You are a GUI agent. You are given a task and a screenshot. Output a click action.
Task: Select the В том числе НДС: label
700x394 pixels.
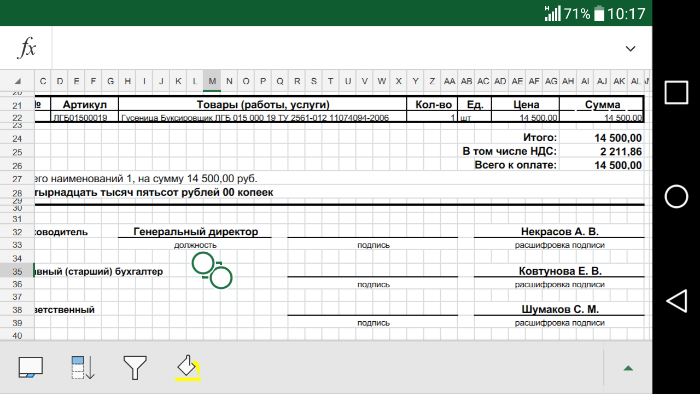pos(510,152)
